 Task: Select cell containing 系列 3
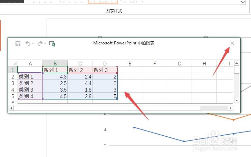click(x=105, y=70)
